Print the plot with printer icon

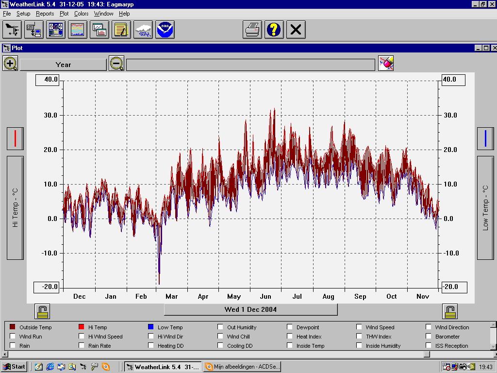(x=252, y=30)
